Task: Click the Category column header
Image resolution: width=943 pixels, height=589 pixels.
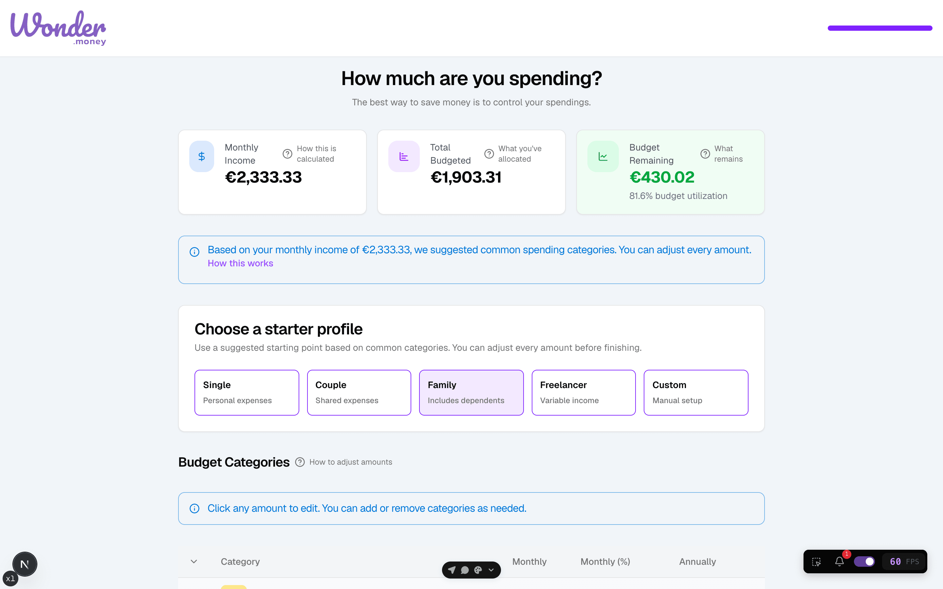Action: pos(240,562)
